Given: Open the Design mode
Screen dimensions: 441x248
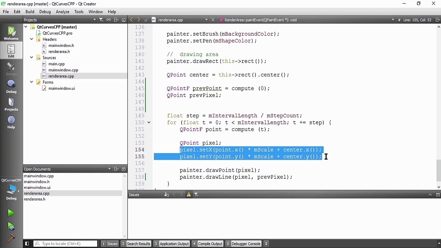Looking at the screenshot, I should [11, 69].
